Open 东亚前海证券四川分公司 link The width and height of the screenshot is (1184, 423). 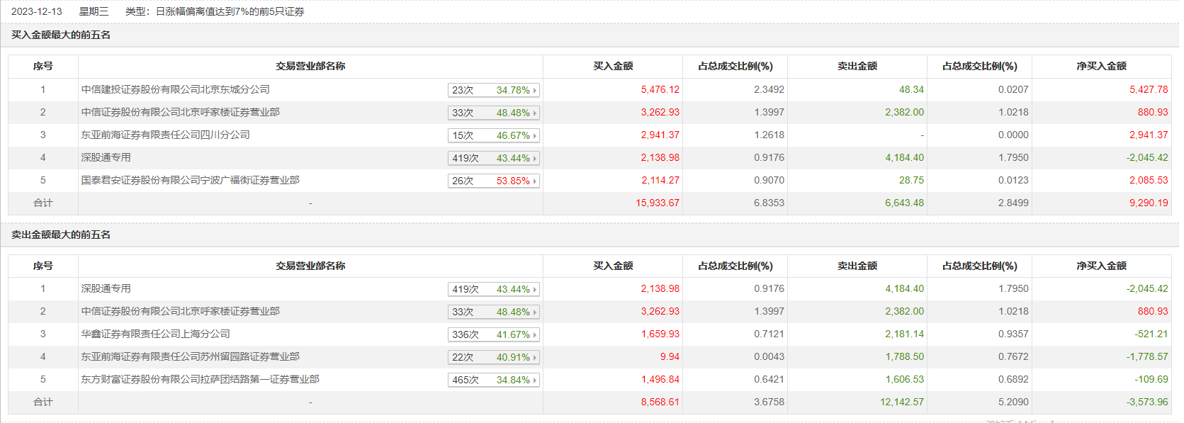[165, 135]
